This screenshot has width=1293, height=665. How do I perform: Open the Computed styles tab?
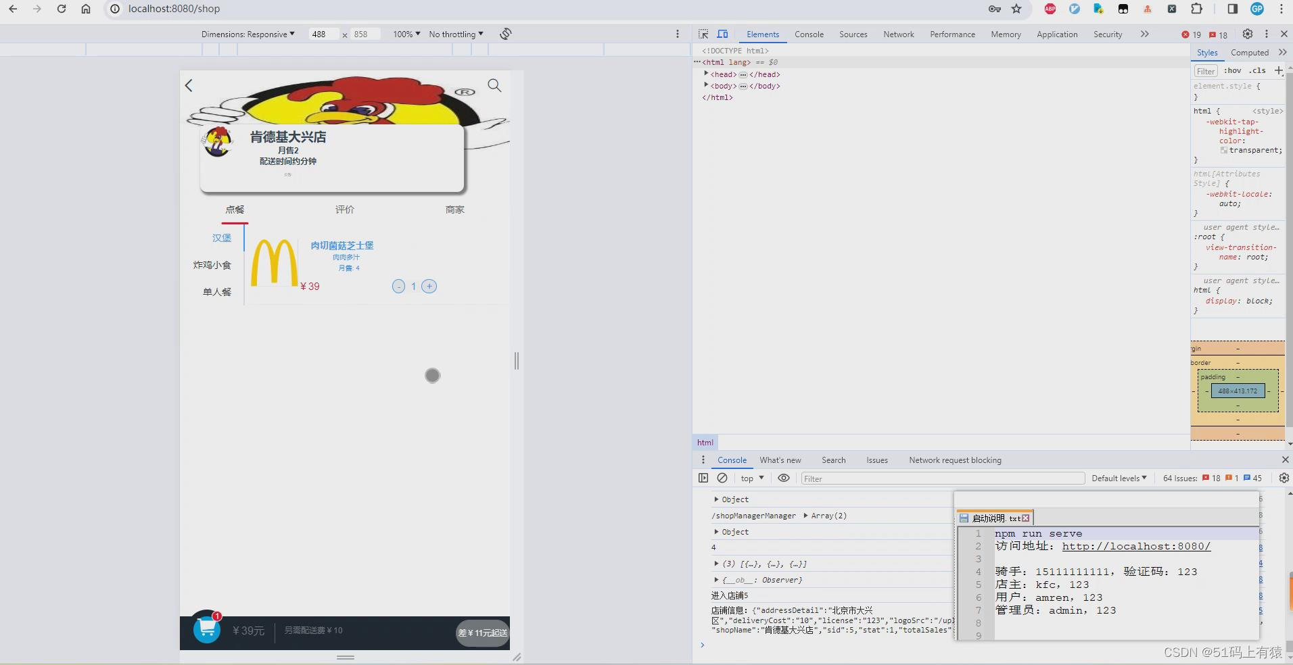(1249, 52)
